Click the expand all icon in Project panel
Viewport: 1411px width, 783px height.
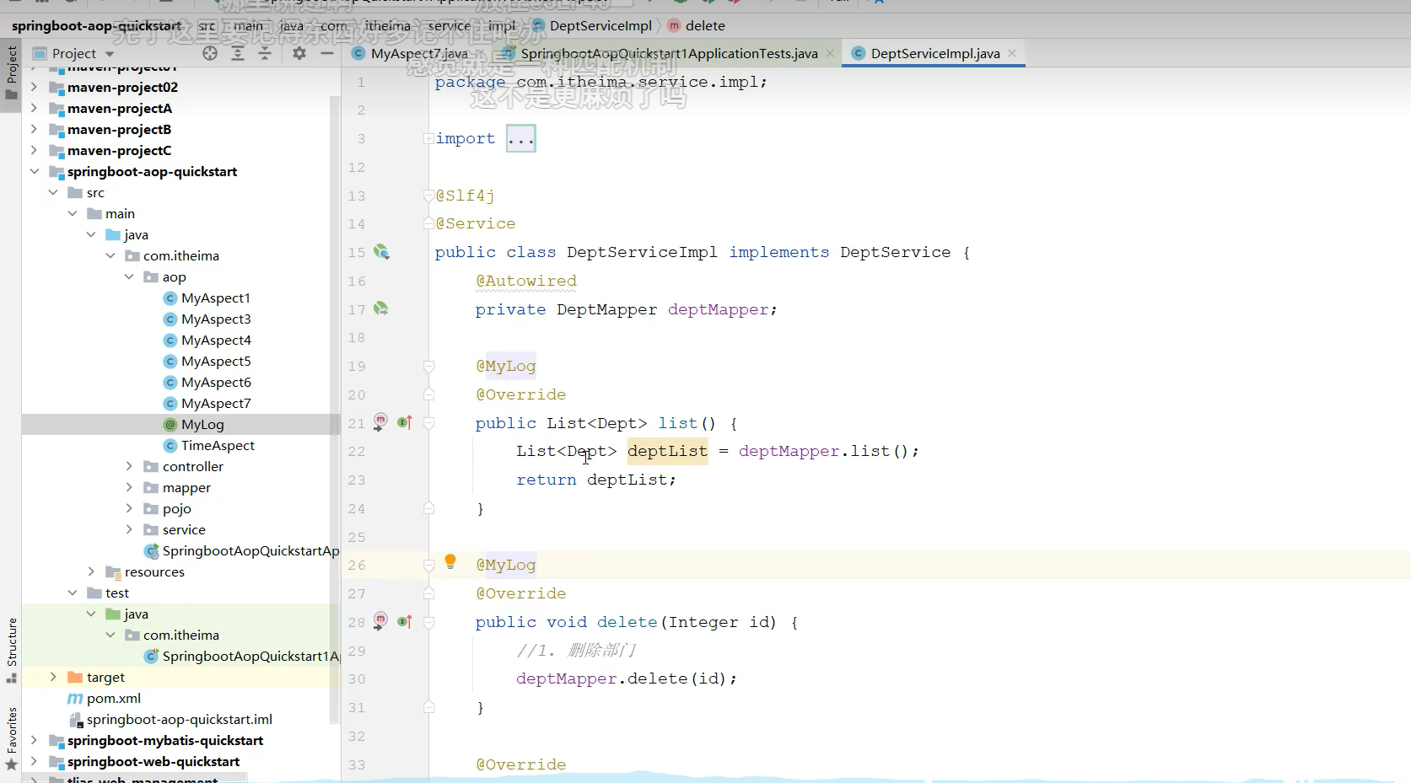pos(238,53)
